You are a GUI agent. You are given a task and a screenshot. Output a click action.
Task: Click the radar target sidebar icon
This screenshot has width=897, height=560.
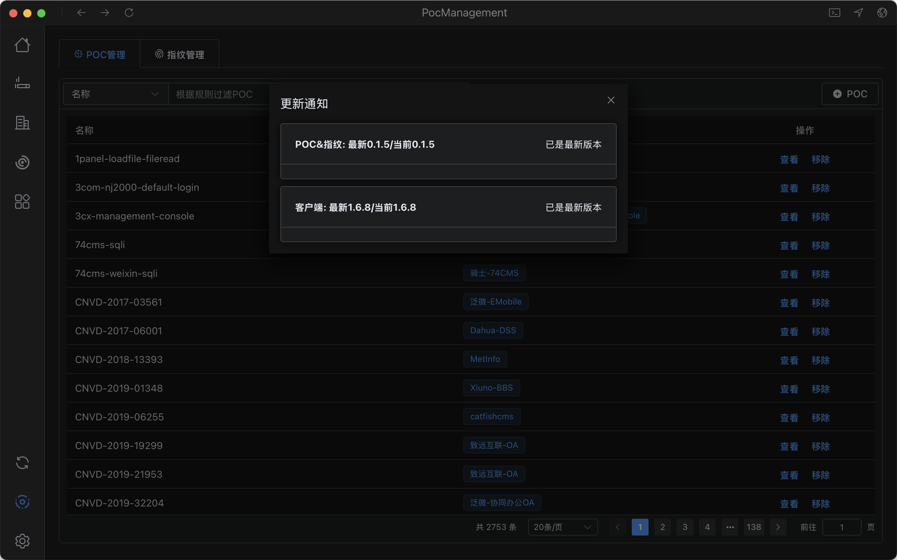[x=22, y=162]
